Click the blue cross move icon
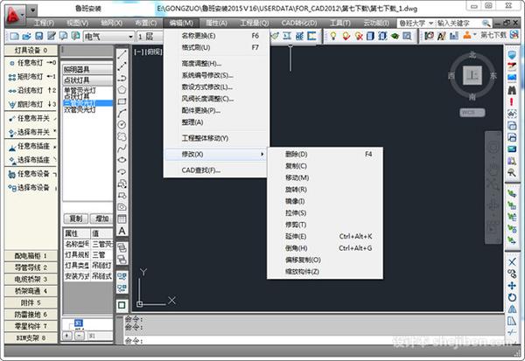This screenshot has width=525, height=361. (x=512, y=286)
